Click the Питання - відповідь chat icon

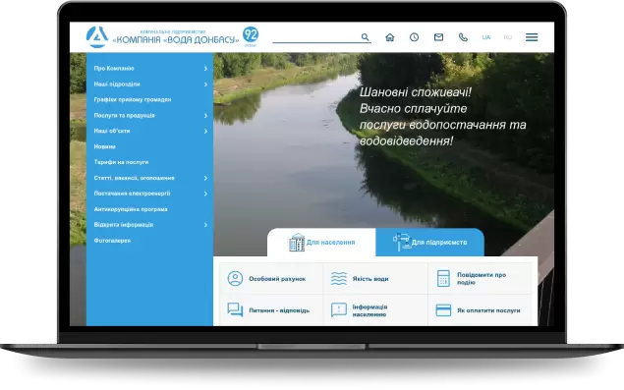235,310
